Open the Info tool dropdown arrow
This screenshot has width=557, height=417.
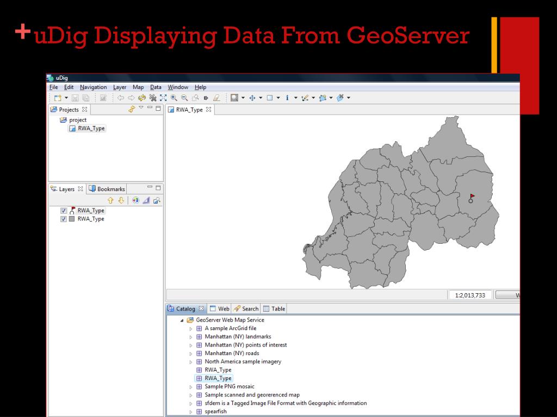[x=295, y=98]
